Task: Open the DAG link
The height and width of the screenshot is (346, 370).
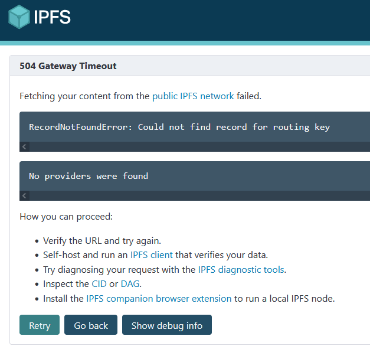Action: tap(130, 283)
